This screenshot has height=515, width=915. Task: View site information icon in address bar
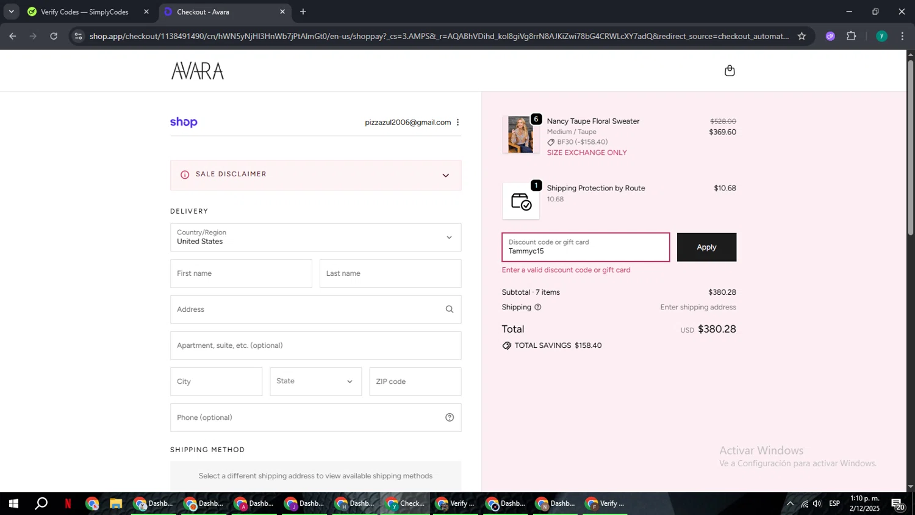coord(77,36)
